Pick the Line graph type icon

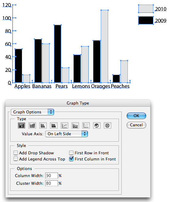(64, 125)
